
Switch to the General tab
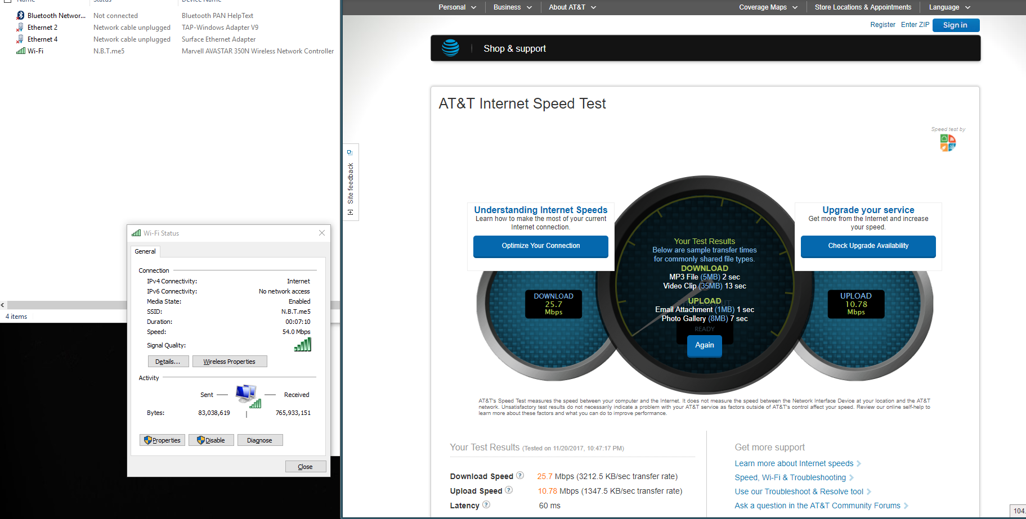coord(145,251)
